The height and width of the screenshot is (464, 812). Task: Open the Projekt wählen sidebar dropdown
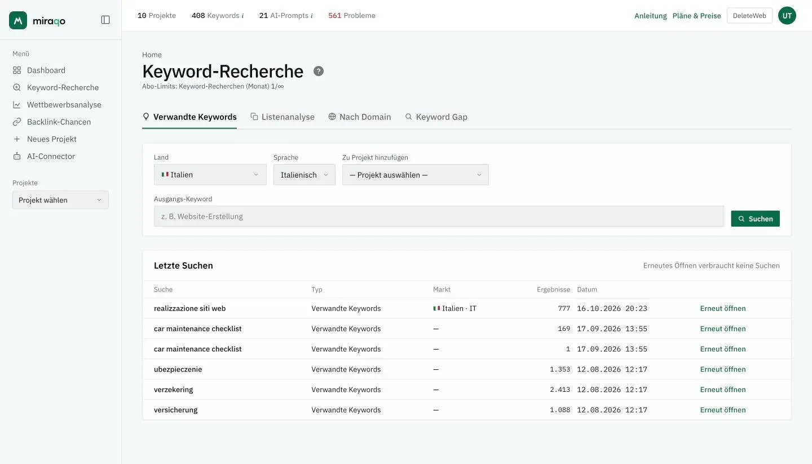click(x=60, y=200)
